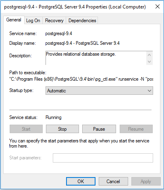Viewport: 164px width, 190px height.
Task: Click the Running service status text
Action: coord(54,117)
